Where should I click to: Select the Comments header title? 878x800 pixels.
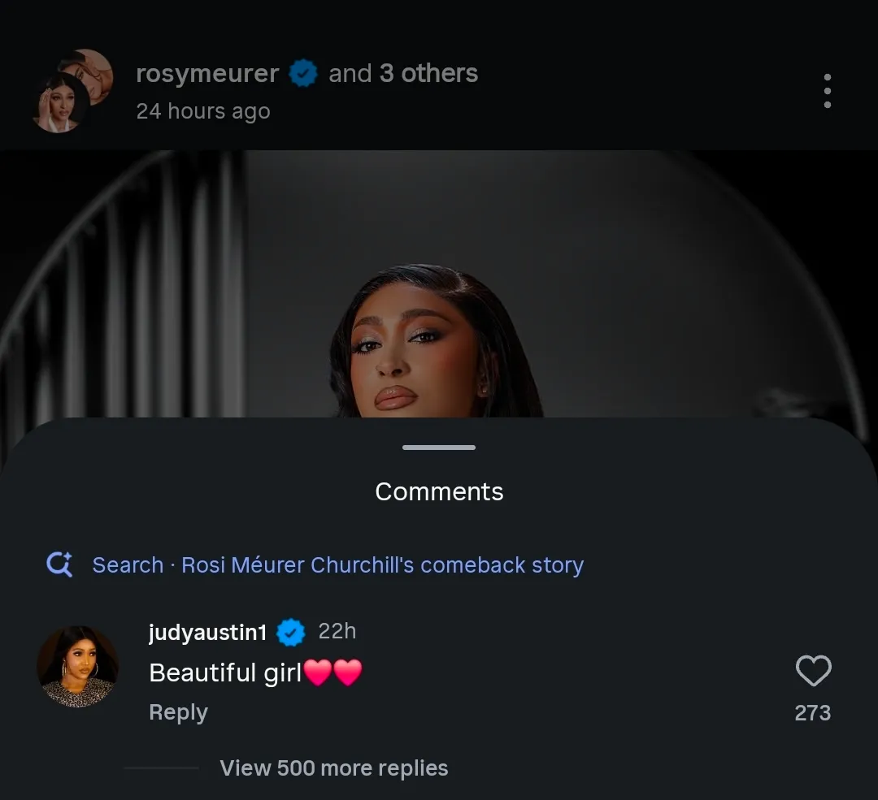click(439, 491)
